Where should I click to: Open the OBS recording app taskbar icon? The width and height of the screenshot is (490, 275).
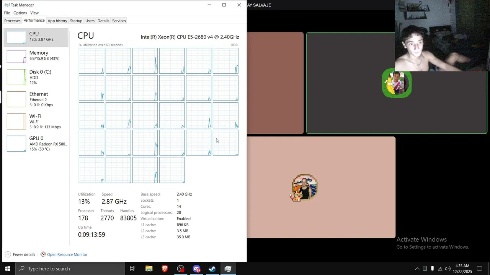(181, 269)
